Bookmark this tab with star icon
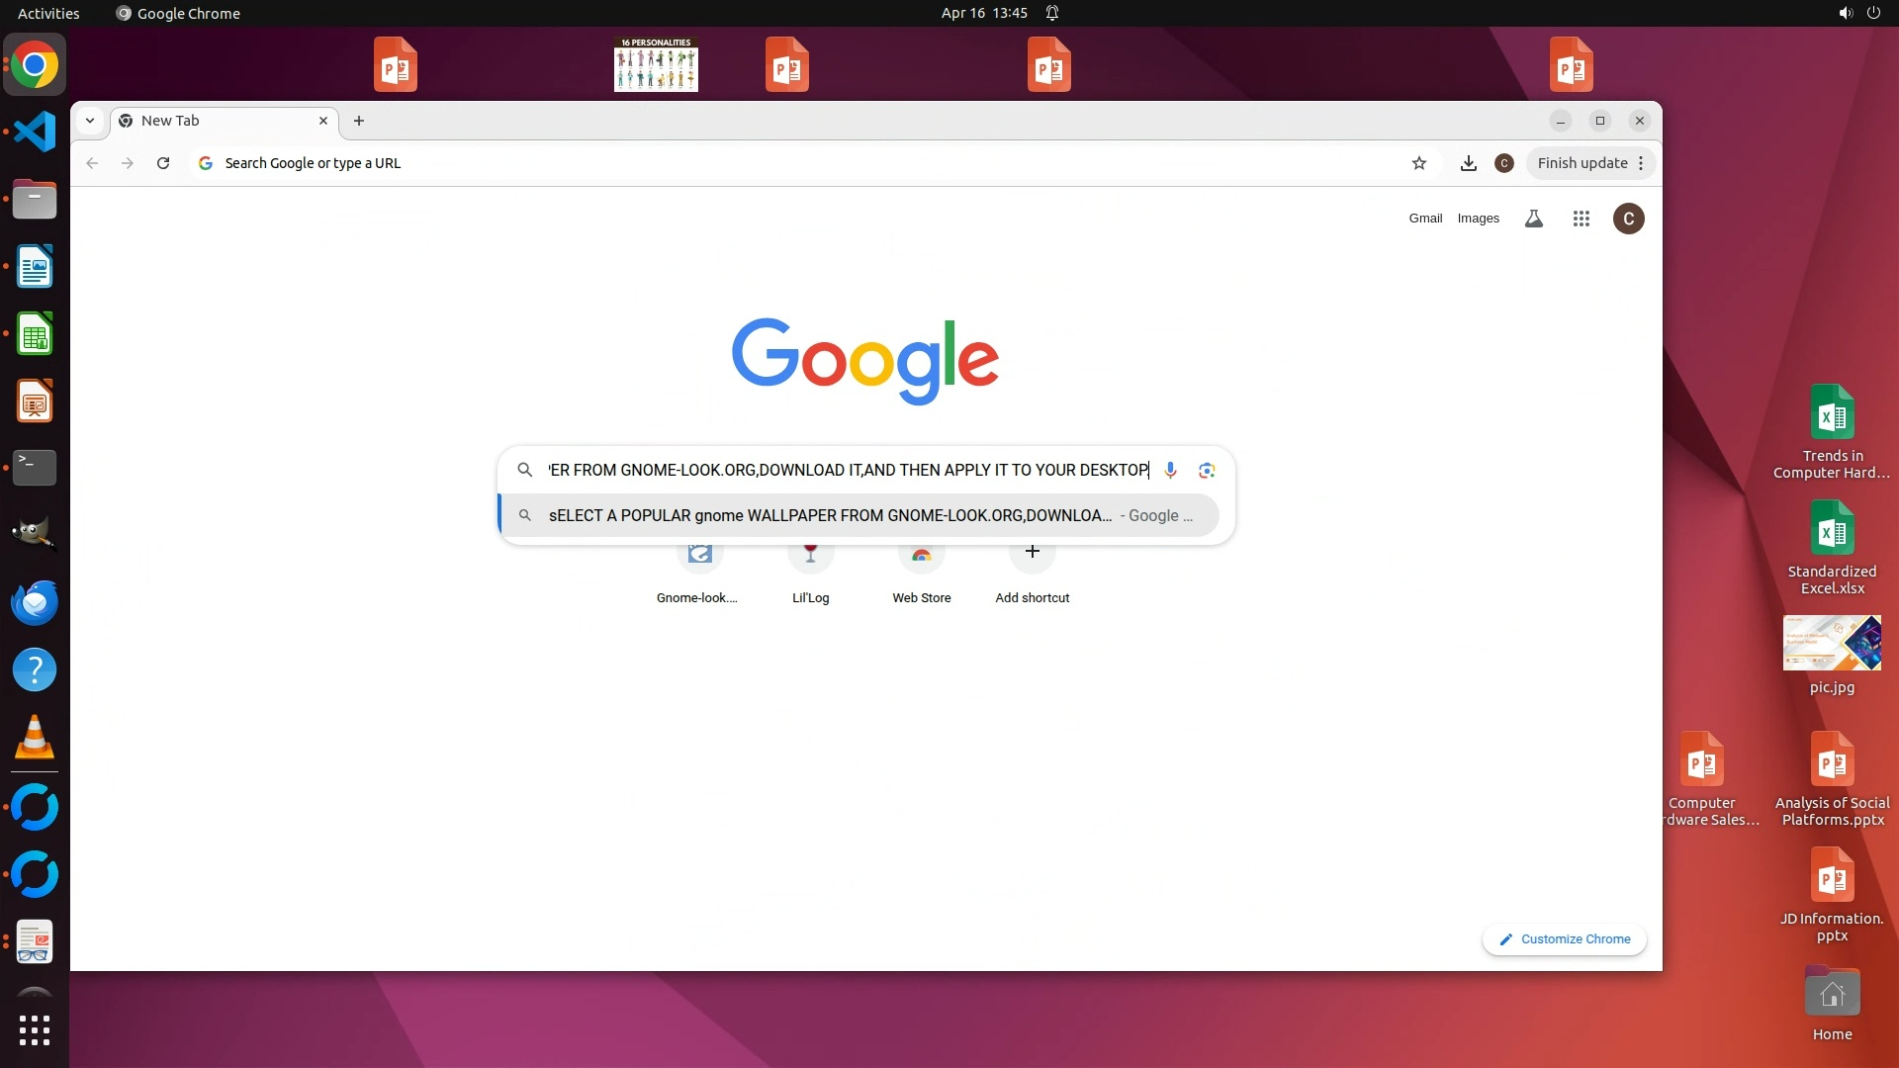The height and width of the screenshot is (1068, 1899). click(x=1419, y=163)
